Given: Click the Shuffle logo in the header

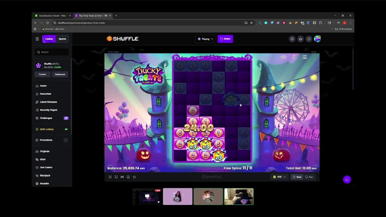Looking at the screenshot, I should point(122,39).
